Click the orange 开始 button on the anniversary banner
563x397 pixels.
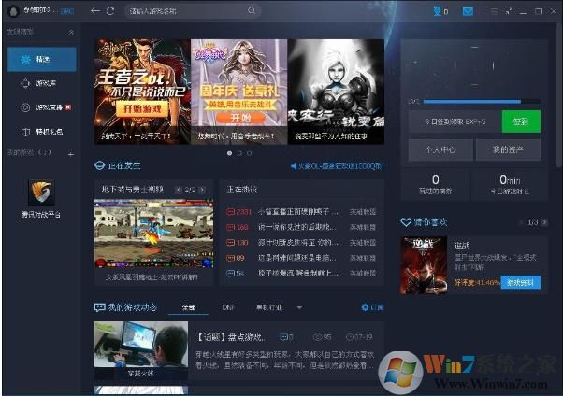[x=240, y=118]
